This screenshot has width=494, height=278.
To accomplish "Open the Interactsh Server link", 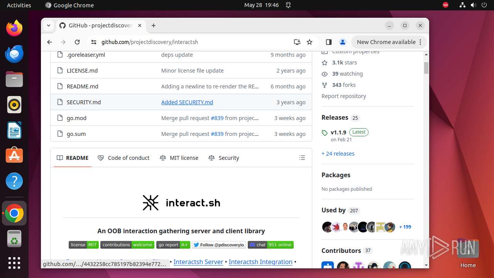I will 198,262.
